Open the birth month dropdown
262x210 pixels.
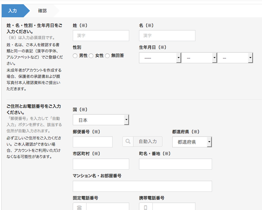199,58
